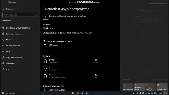
Task: Click the Другие устройства heading
Action: (x=53, y=86)
